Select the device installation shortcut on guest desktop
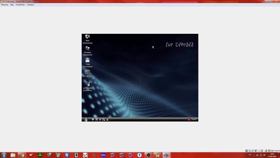Screen dimensions: 280x158 click(x=87, y=86)
